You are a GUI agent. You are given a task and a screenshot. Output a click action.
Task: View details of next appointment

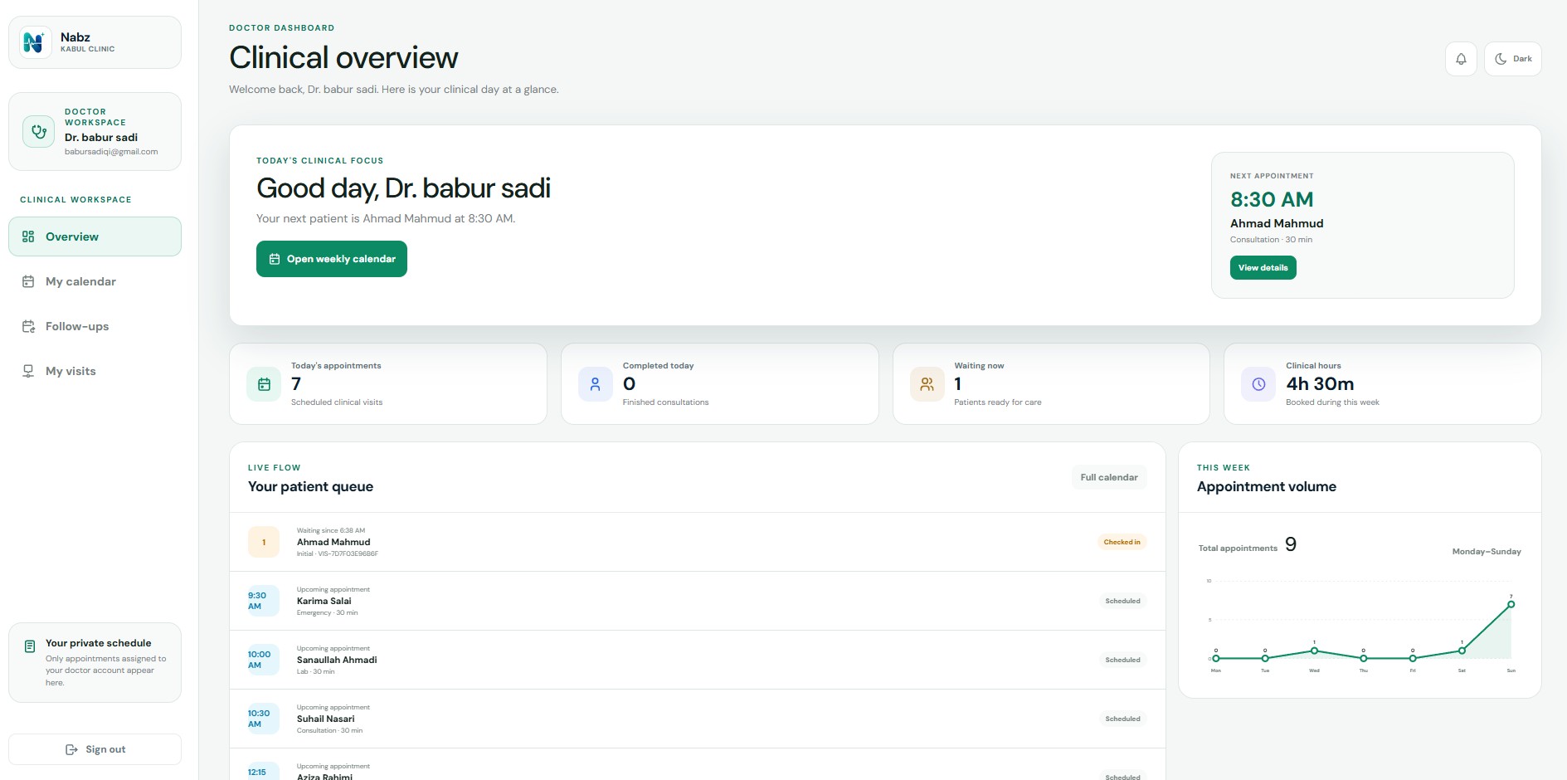point(1263,267)
